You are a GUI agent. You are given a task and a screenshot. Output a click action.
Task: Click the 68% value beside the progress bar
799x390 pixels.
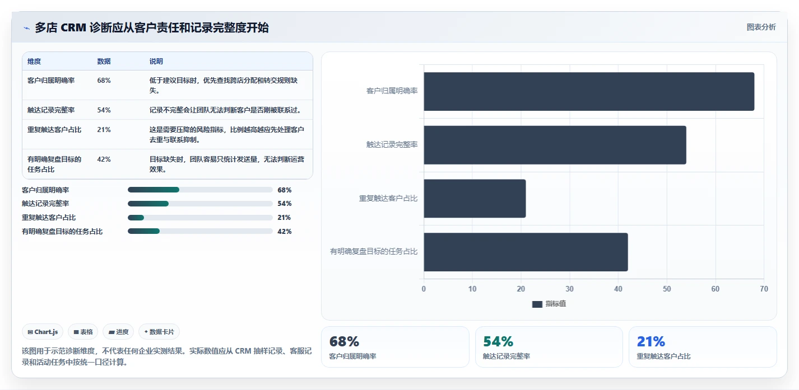coord(285,190)
